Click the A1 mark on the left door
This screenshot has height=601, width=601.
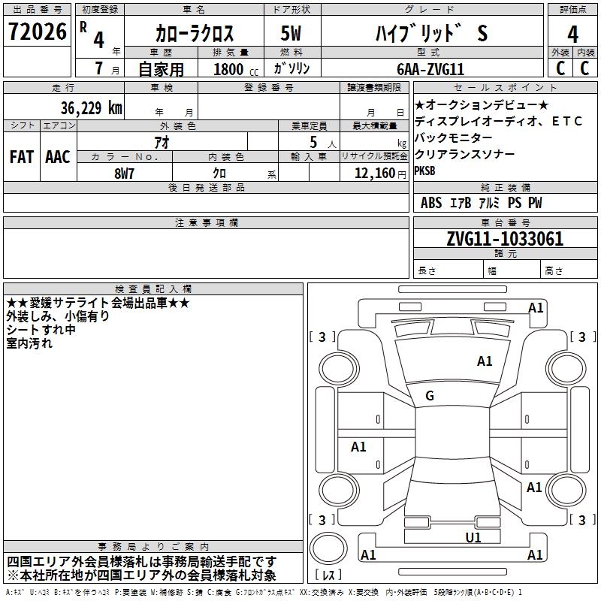coord(358,446)
